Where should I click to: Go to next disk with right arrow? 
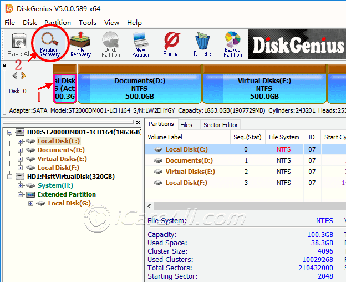point(24,75)
